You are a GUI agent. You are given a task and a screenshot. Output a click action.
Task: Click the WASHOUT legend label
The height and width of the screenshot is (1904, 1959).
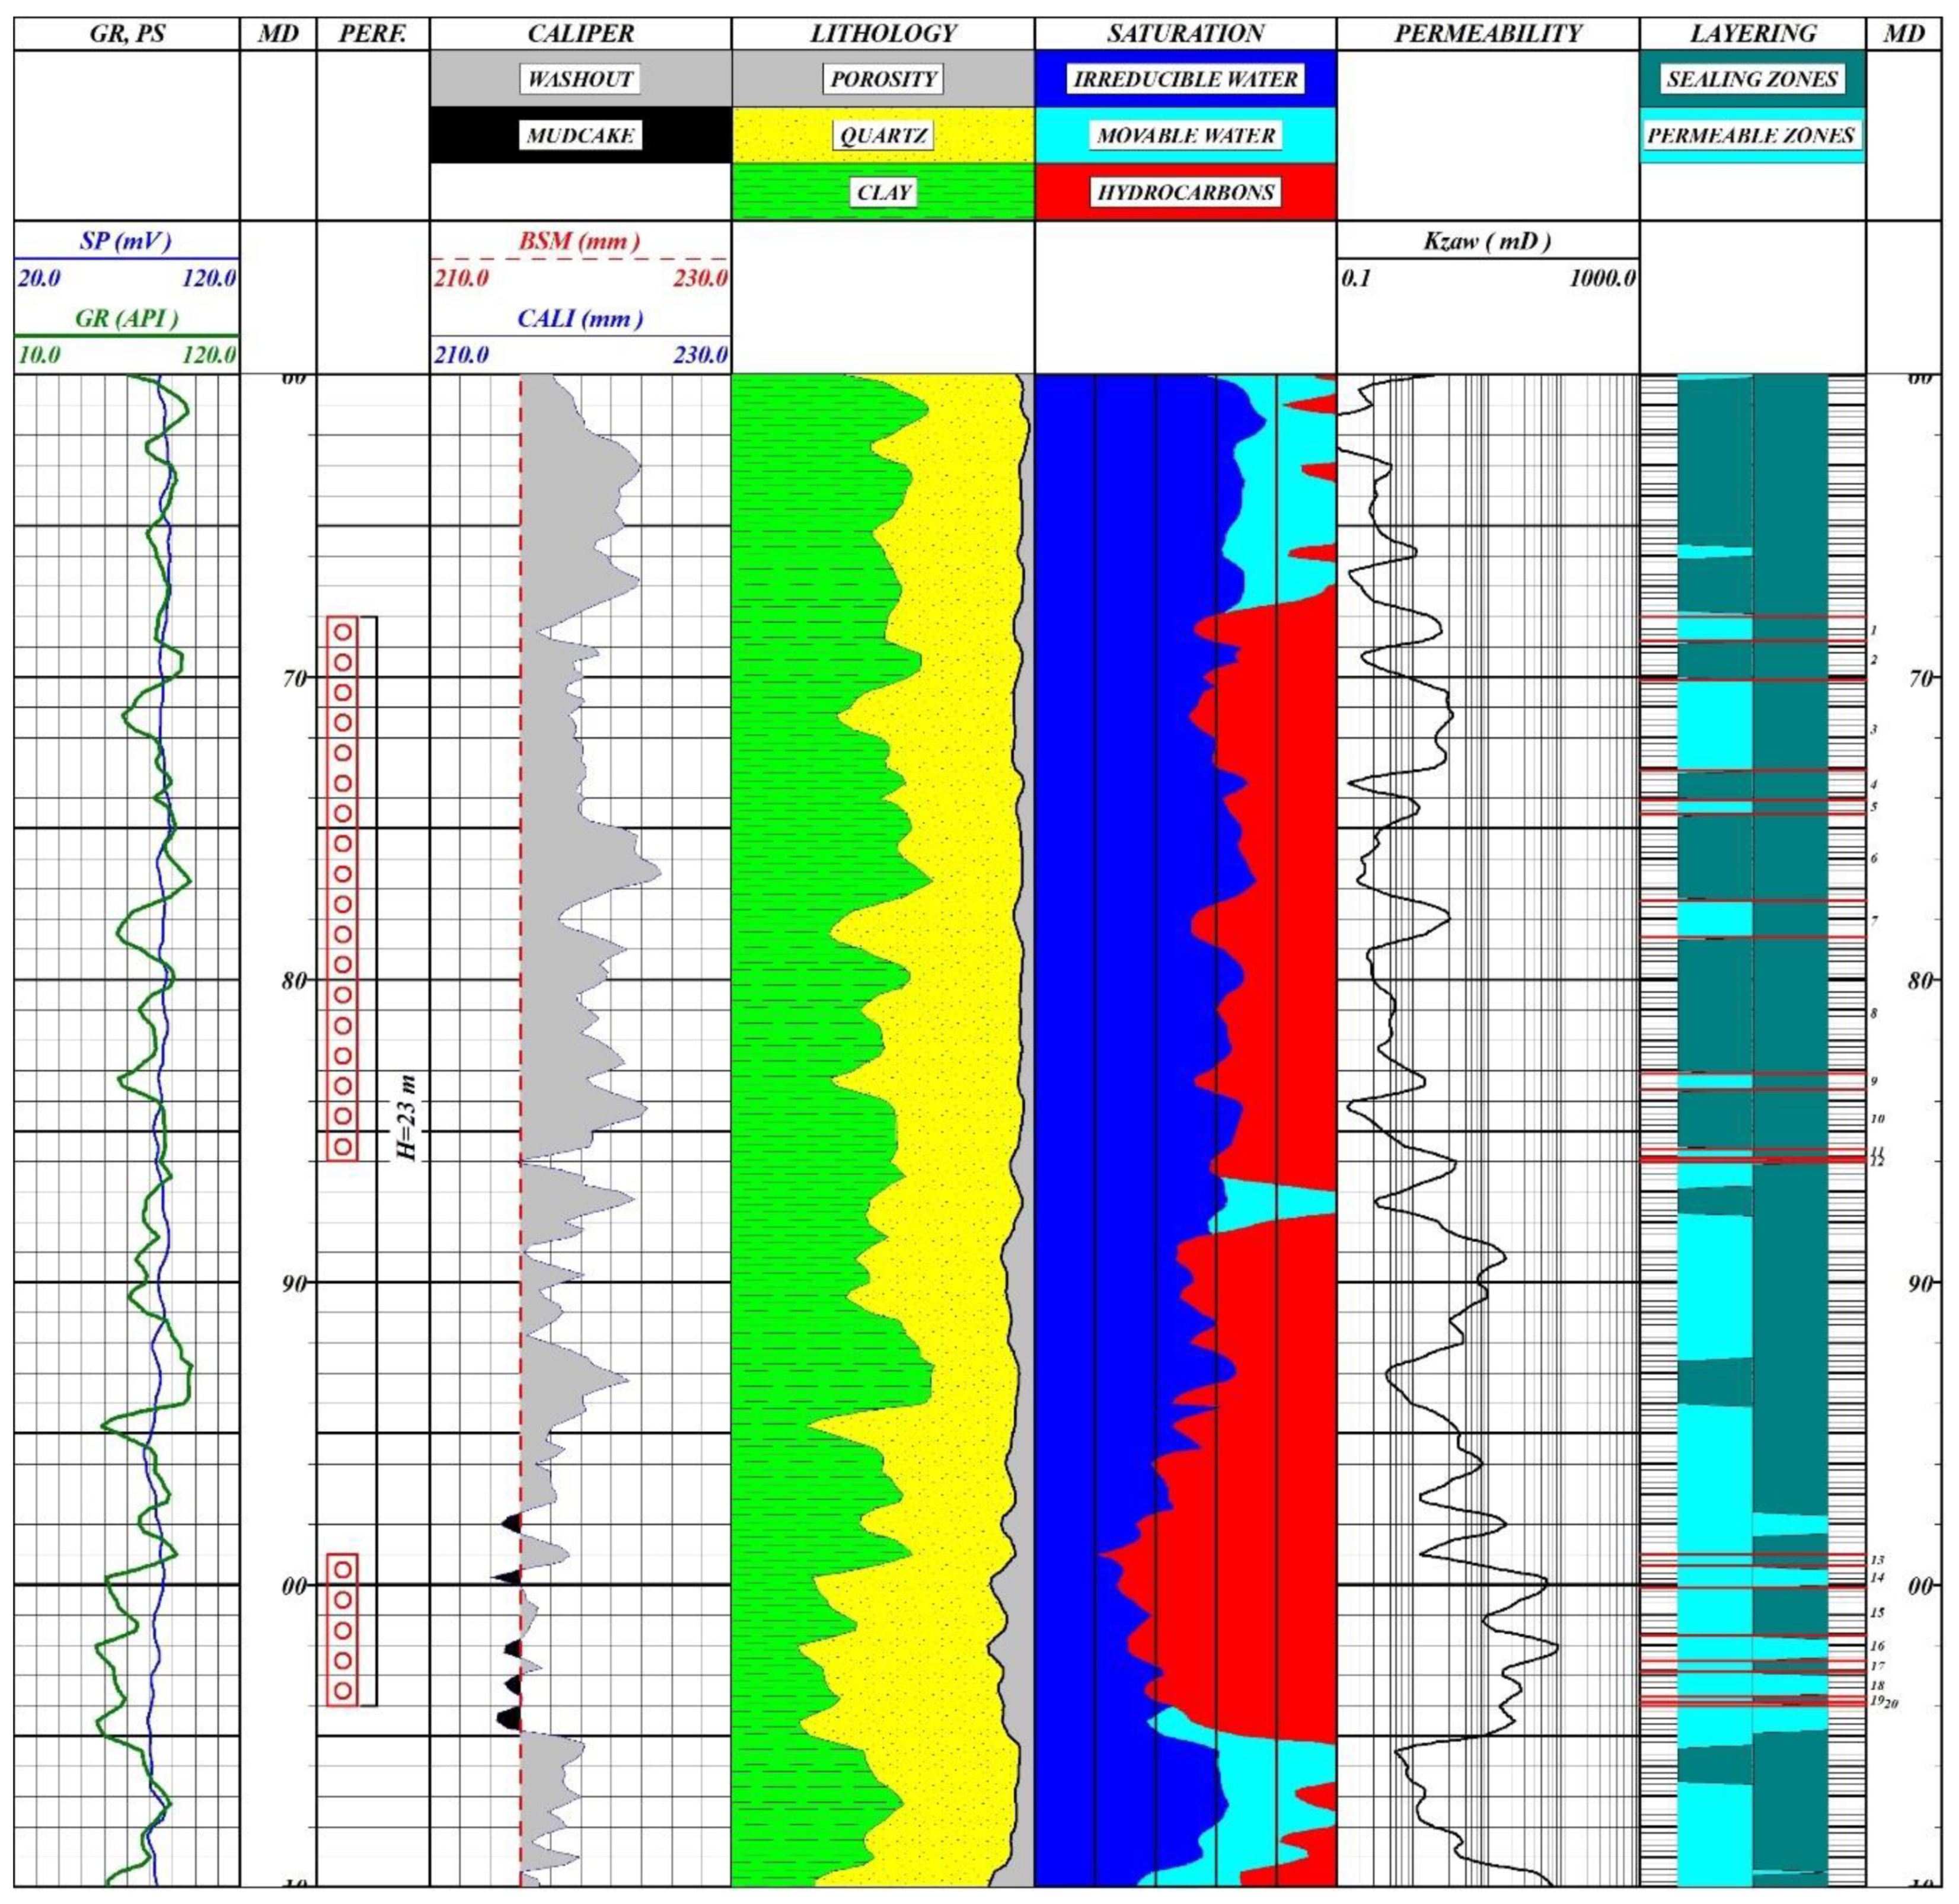click(580, 79)
